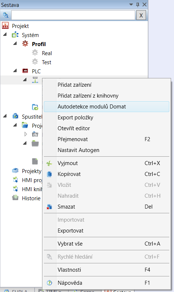The image size is (174, 292).
Task: Clear the filter with the X button
Action: [141, 15]
